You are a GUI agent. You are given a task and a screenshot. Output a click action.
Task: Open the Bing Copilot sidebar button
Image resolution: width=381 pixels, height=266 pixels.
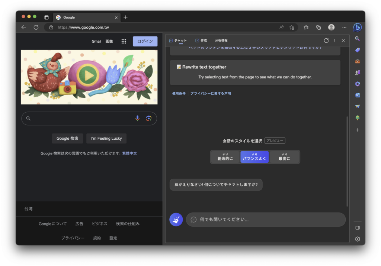357,27
